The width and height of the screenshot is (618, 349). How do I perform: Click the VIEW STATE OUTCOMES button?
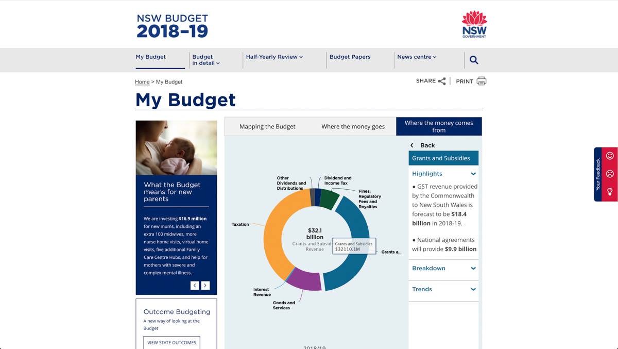tap(172, 342)
